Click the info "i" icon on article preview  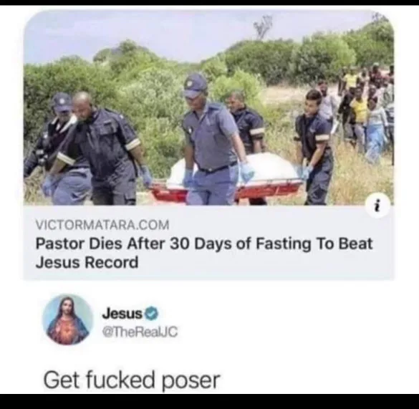(377, 206)
